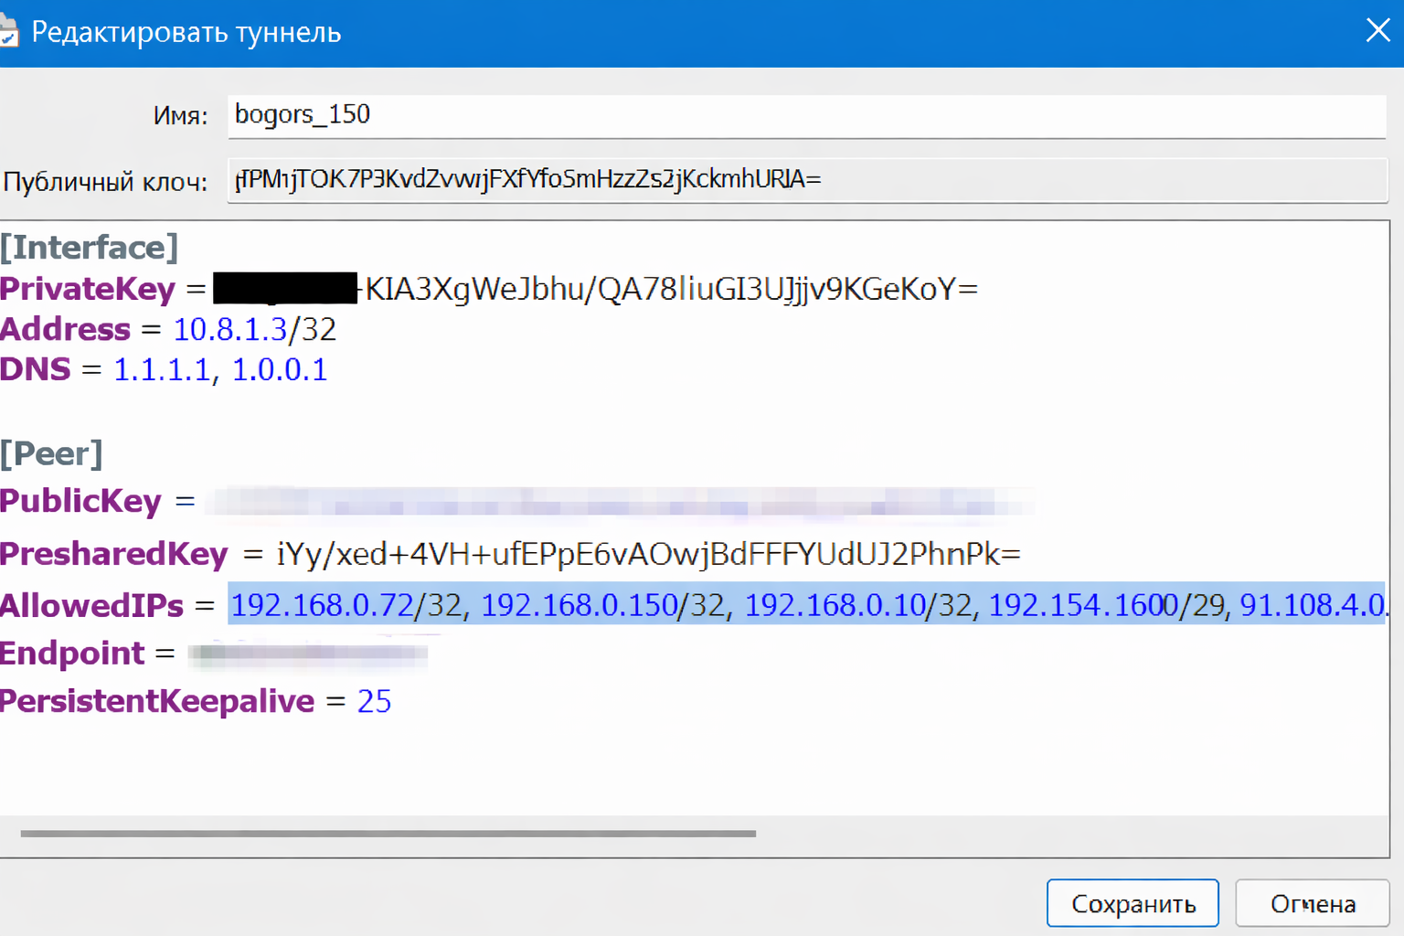Click the PresharedKey key name

113,554
